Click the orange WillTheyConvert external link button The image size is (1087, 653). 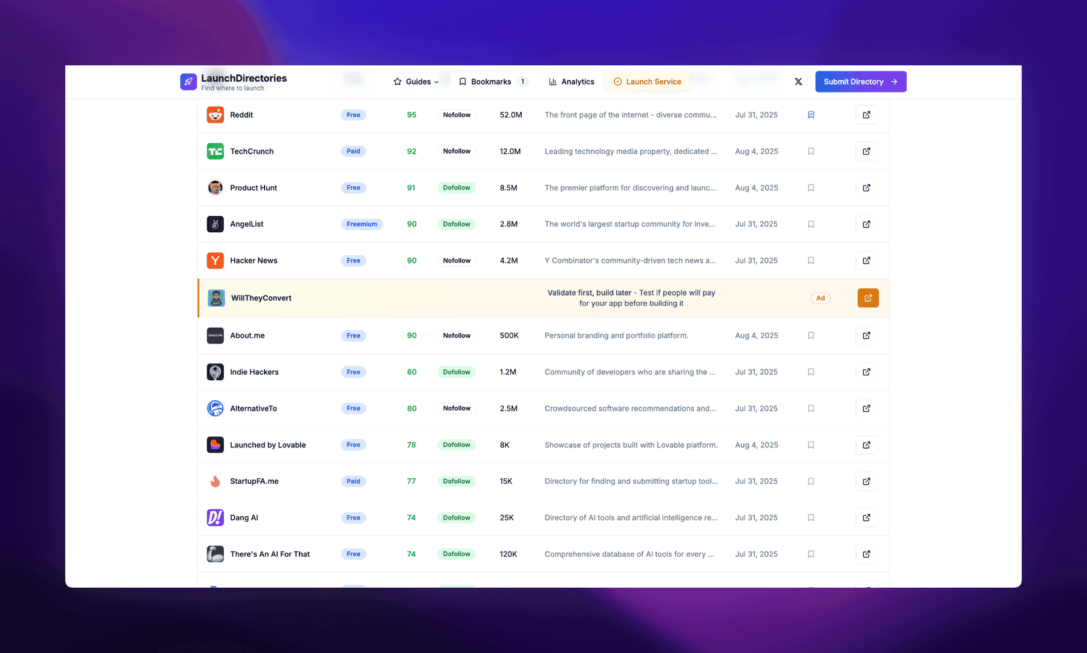pos(868,297)
